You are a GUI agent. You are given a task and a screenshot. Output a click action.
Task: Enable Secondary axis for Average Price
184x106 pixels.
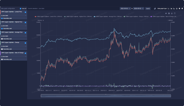click(x=2, y=39)
